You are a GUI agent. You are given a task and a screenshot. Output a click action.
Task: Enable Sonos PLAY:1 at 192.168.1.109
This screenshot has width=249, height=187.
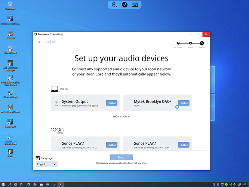[184, 145]
